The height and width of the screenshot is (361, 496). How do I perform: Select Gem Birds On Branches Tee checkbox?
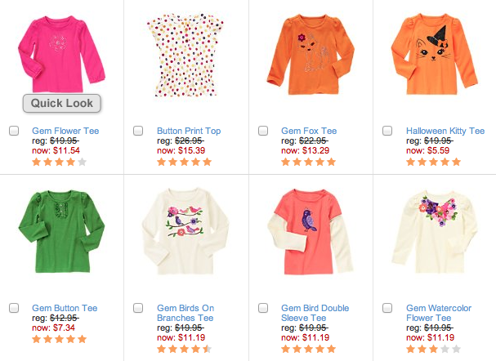tap(139, 308)
